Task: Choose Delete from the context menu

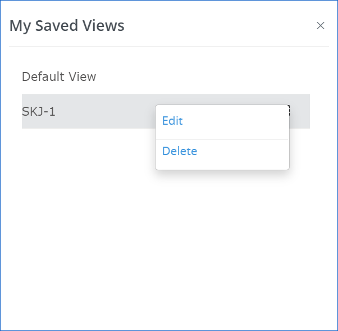Action: click(180, 151)
